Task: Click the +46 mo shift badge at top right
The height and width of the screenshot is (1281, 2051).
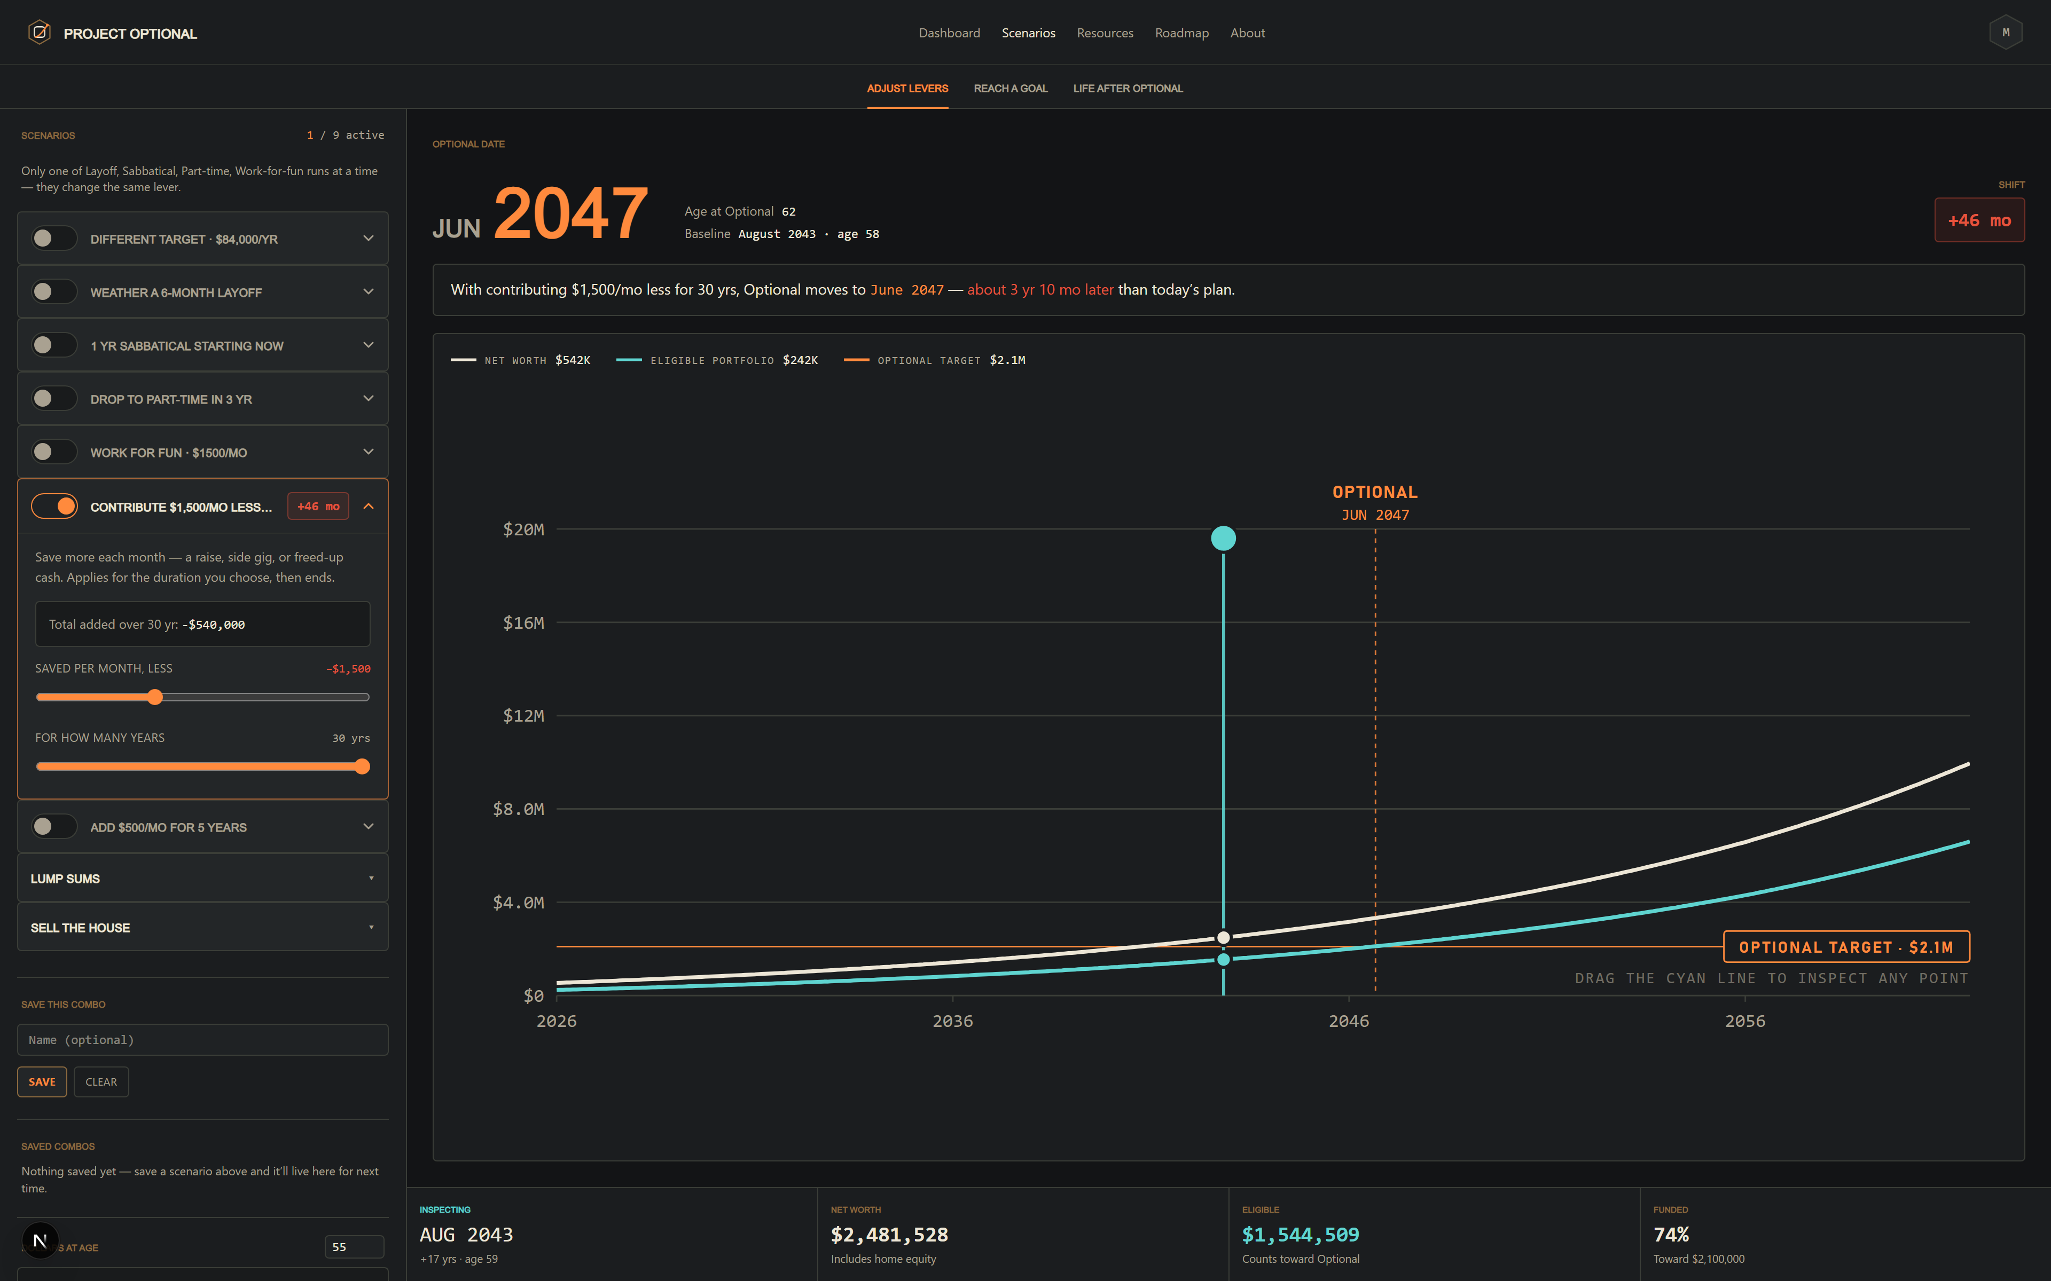Action: pyautogui.click(x=1979, y=220)
